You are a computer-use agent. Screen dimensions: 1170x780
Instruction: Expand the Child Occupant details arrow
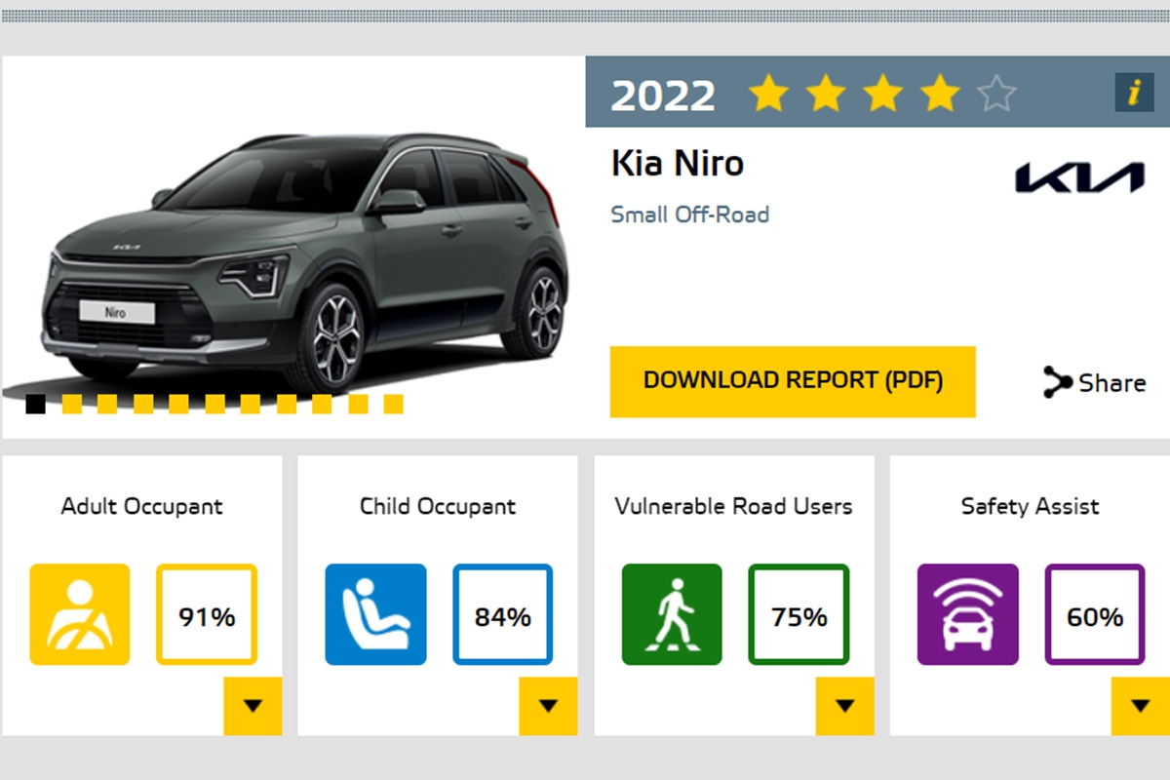tap(548, 706)
